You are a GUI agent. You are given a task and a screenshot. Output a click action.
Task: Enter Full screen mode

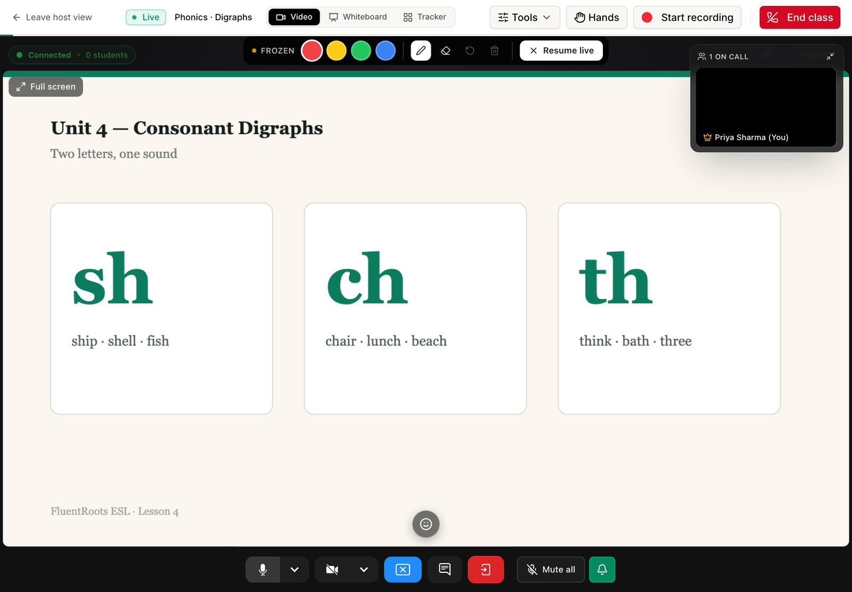coord(46,87)
